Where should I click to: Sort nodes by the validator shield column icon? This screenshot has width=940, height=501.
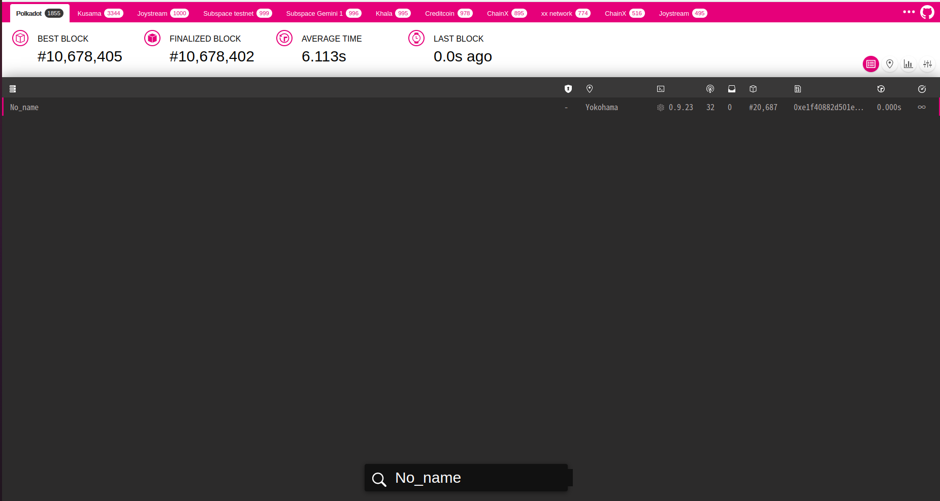(568, 88)
